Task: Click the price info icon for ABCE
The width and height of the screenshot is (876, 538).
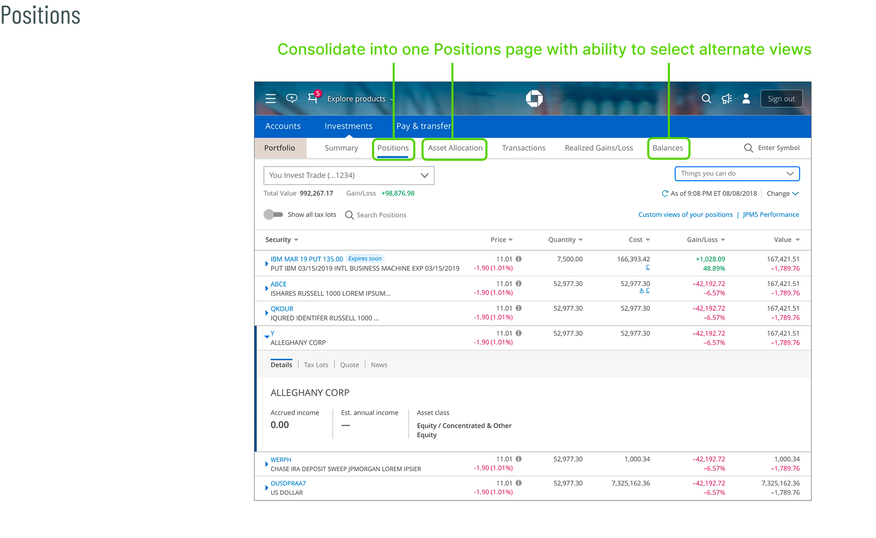Action: click(519, 283)
